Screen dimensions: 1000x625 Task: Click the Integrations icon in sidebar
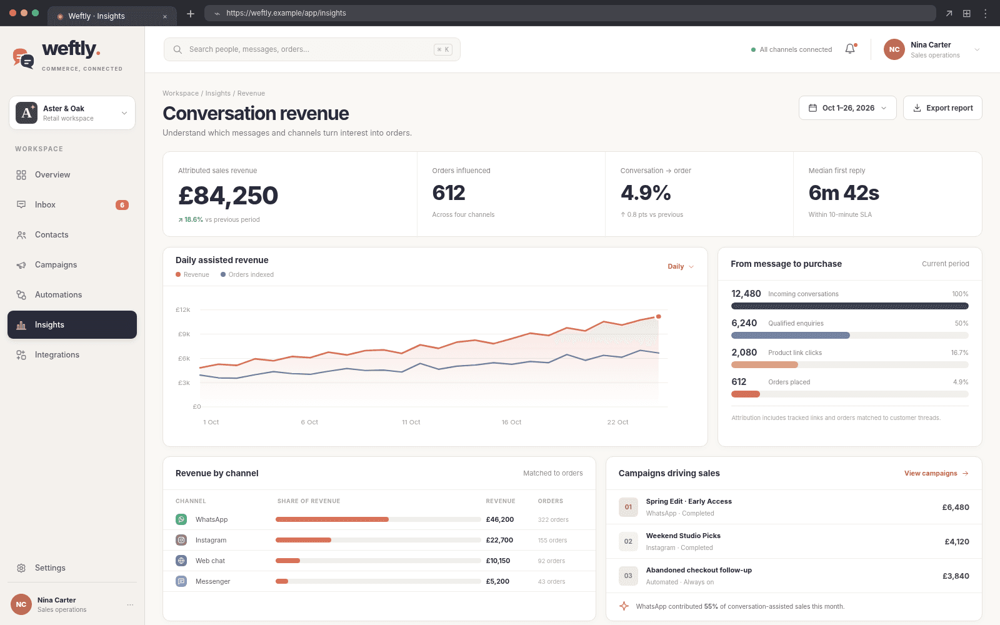click(21, 355)
